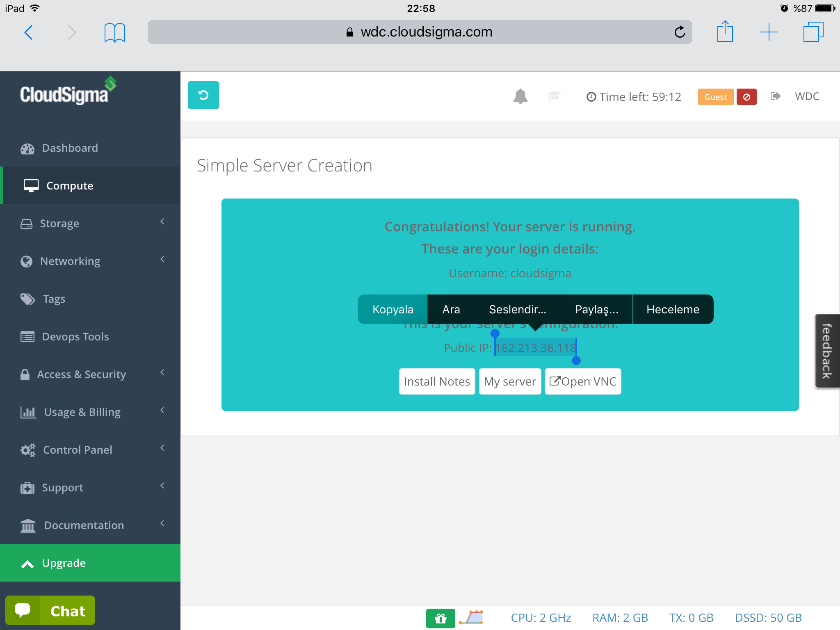Open Storage menu item
The width and height of the screenshot is (840, 630).
coord(90,224)
